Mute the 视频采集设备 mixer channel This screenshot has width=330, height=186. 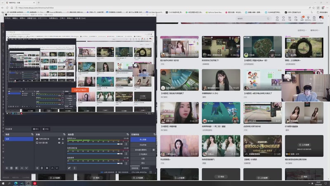coord(121,154)
